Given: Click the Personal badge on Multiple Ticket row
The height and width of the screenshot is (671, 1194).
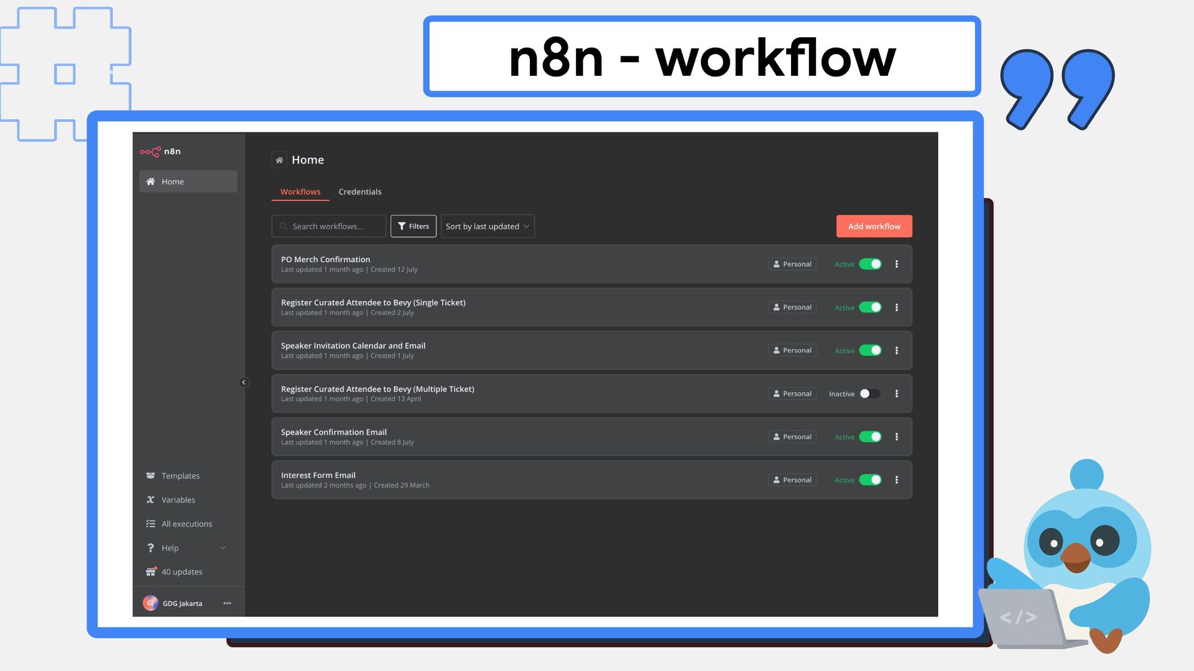Looking at the screenshot, I should coord(792,393).
